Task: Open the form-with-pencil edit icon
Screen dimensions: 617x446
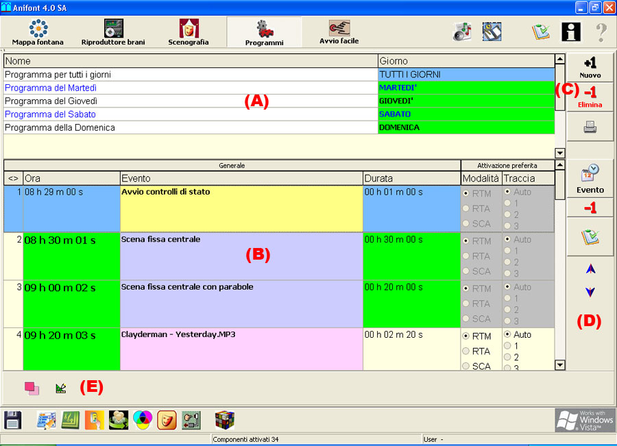Action: [x=46, y=420]
